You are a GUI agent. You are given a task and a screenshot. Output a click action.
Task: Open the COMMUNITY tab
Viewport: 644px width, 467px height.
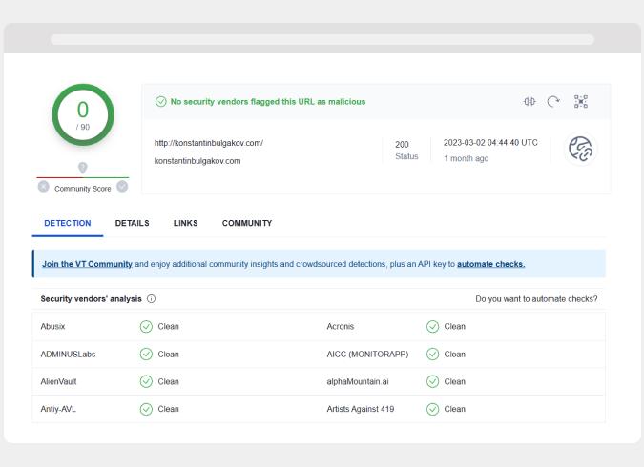pyautogui.click(x=247, y=223)
